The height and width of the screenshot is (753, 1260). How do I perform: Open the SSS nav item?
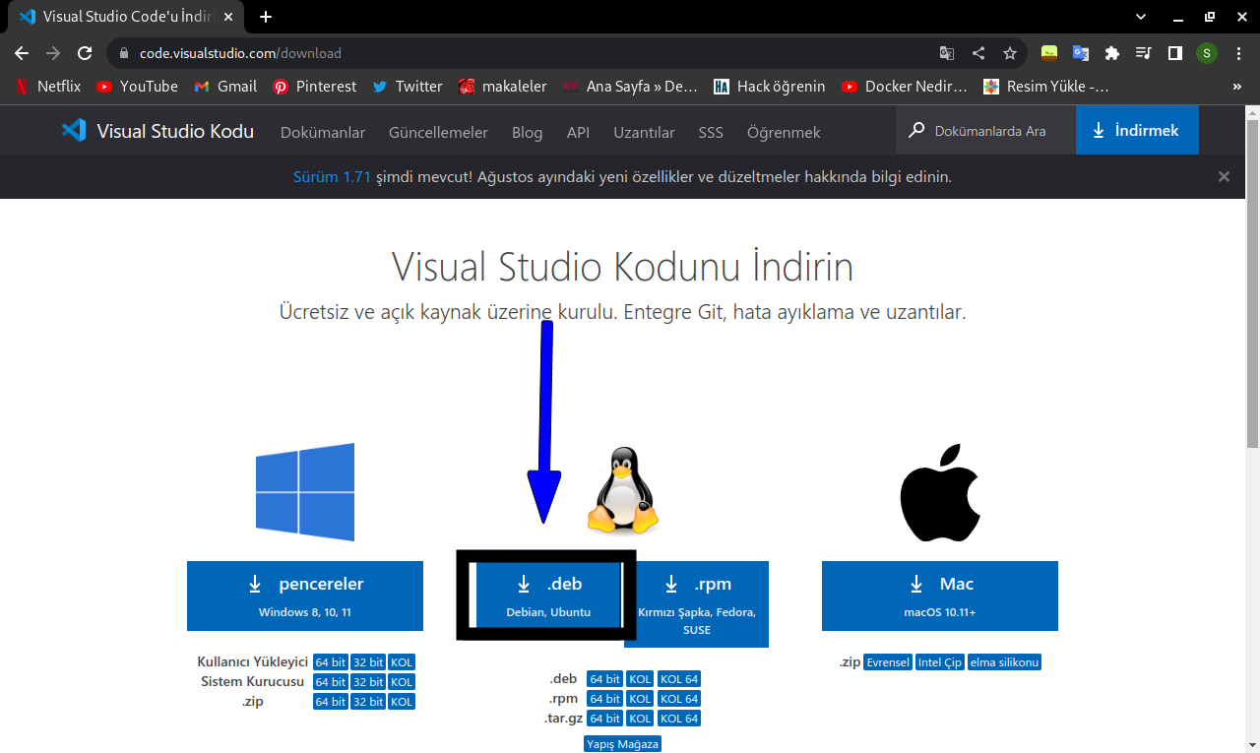pyautogui.click(x=711, y=132)
